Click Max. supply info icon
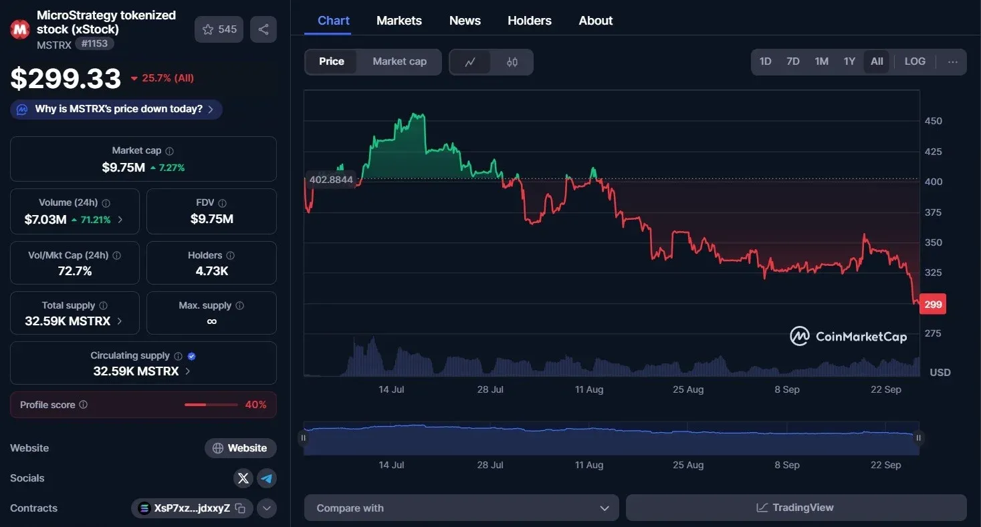 (x=239, y=305)
